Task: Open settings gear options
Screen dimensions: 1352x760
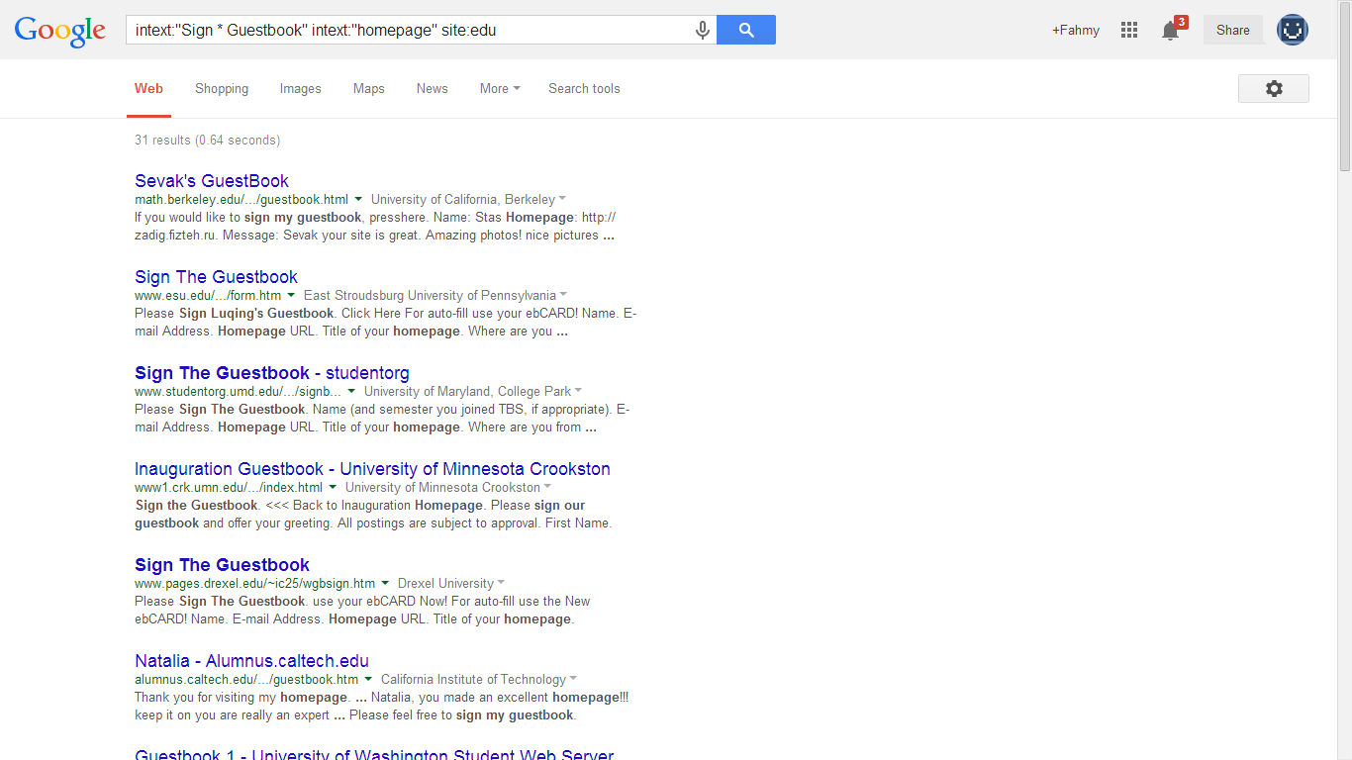Action: point(1274,88)
